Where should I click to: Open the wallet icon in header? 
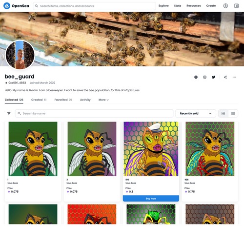tap(236, 6)
